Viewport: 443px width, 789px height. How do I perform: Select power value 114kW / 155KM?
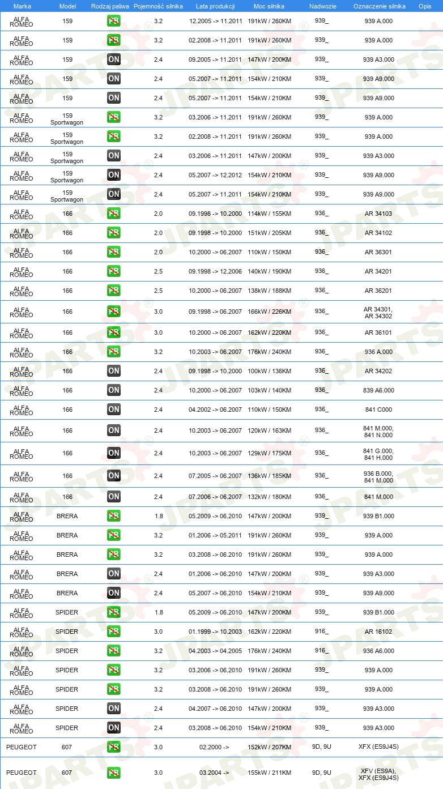269,214
